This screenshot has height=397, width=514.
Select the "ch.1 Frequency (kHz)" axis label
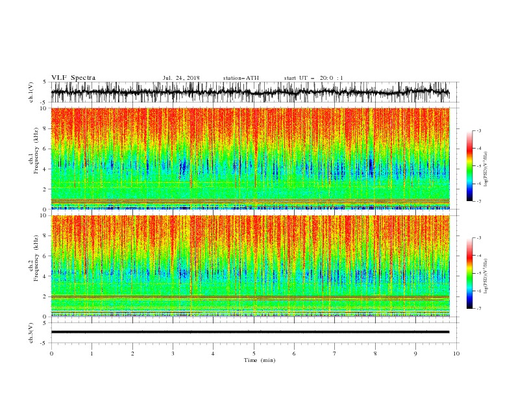[x=34, y=151]
